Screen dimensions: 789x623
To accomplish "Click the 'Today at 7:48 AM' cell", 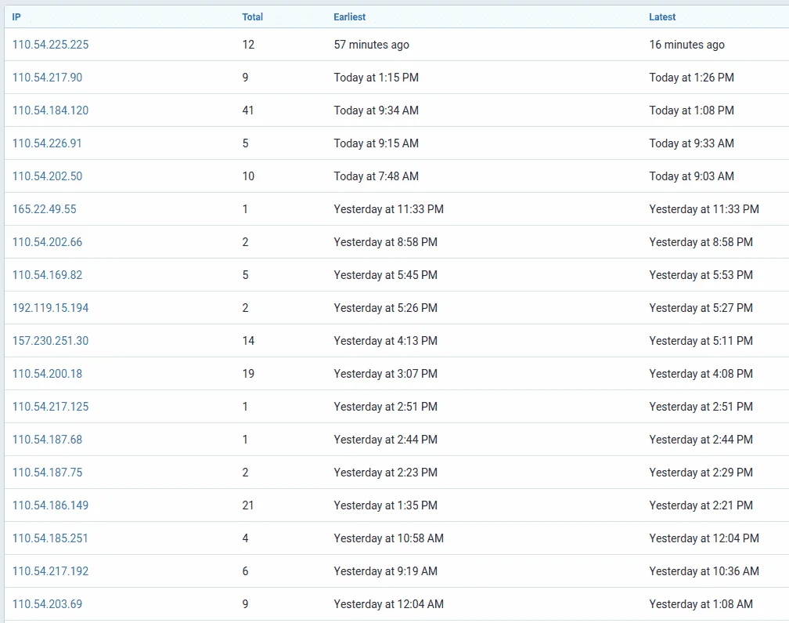I will click(376, 176).
